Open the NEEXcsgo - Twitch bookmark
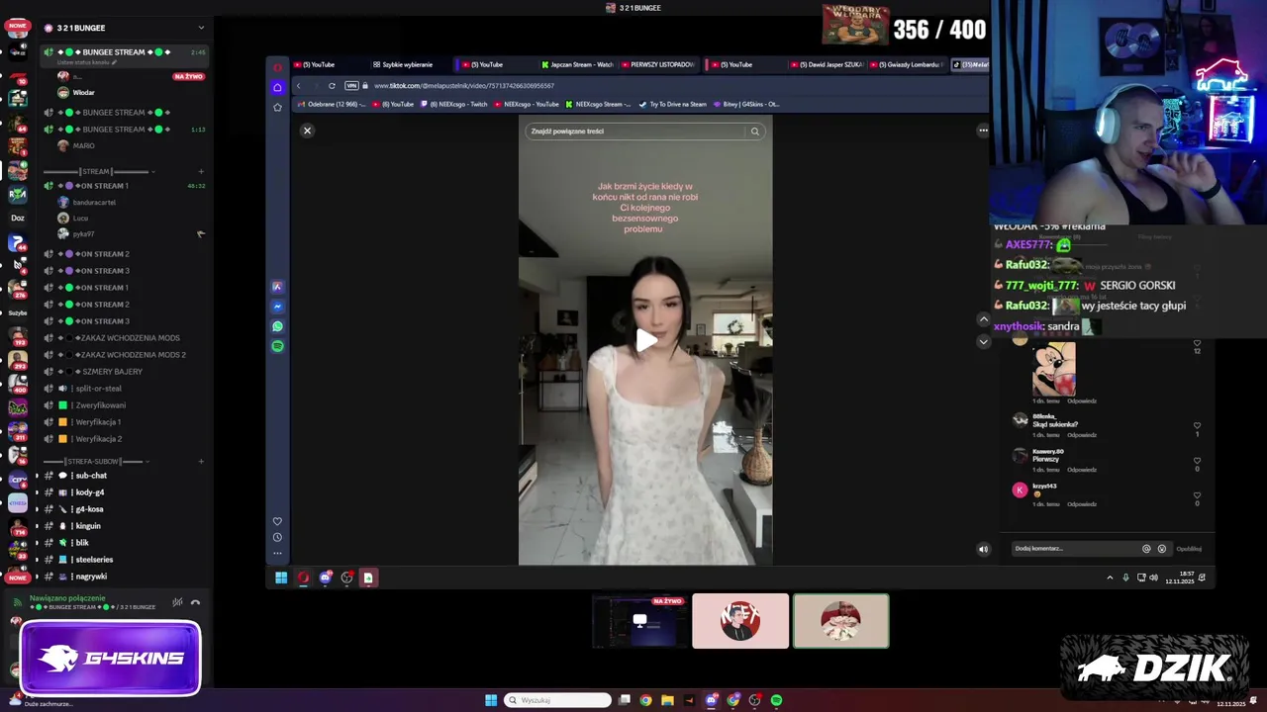Image resolution: width=1267 pixels, height=712 pixels. [455, 104]
